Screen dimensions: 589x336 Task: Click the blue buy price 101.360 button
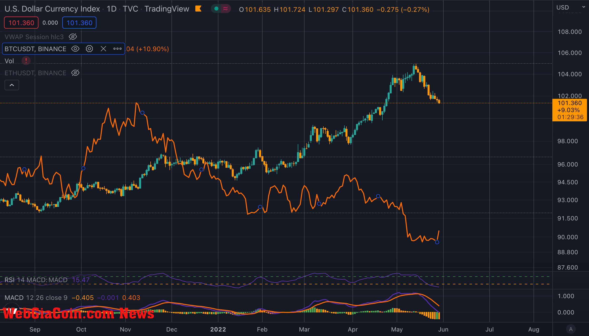pyautogui.click(x=79, y=23)
